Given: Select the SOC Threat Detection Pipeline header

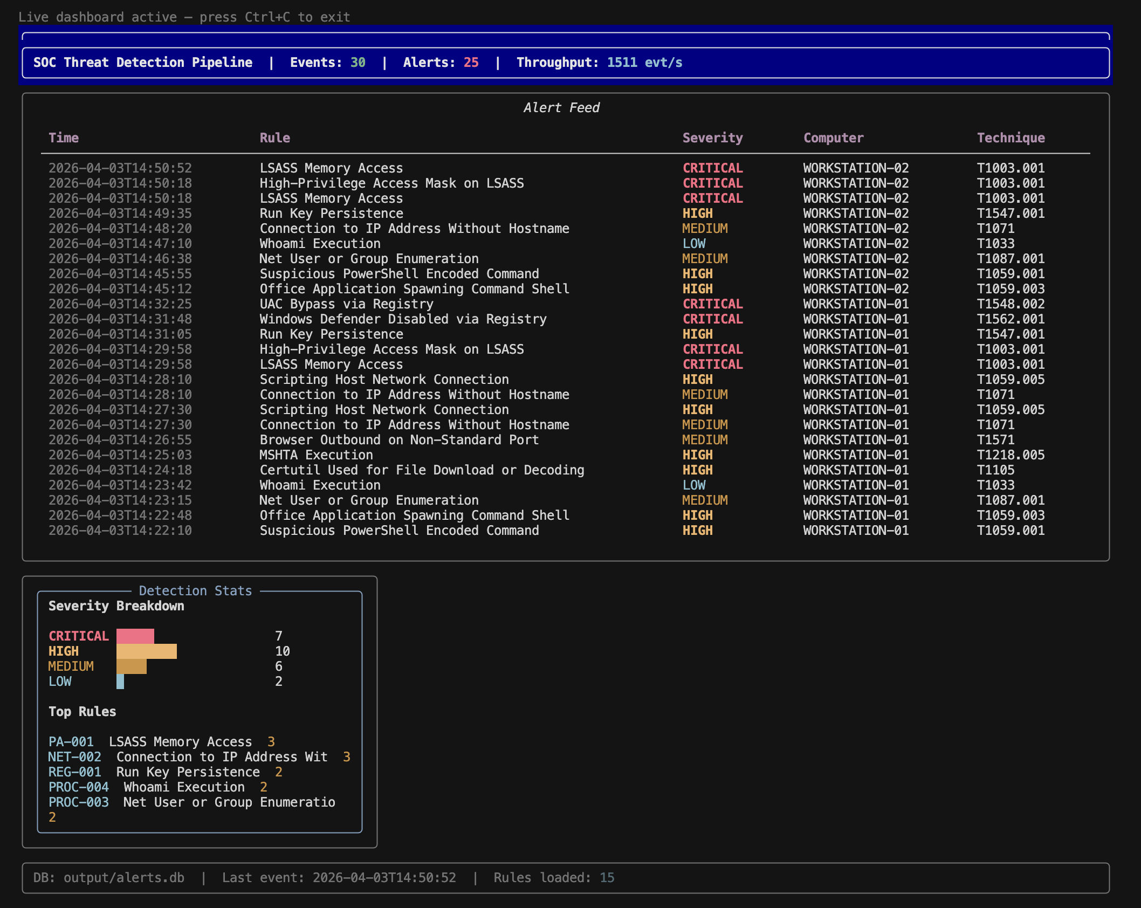Looking at the screenshot, I should tap(142, 62).
